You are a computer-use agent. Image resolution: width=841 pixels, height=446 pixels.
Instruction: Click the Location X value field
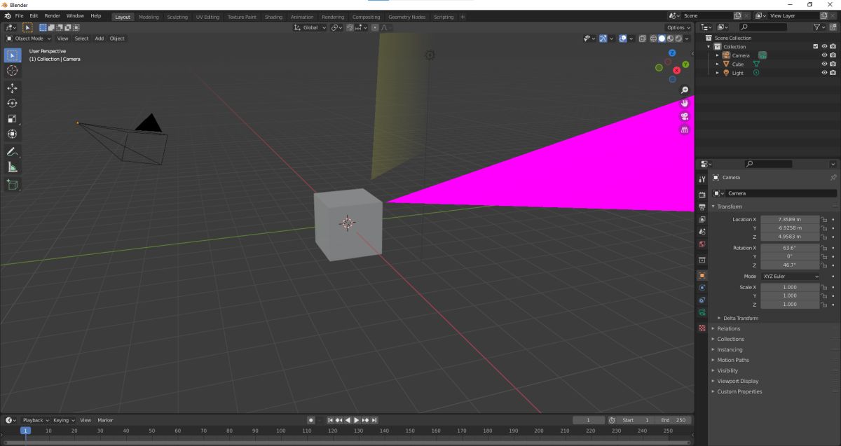tap(790, 220)
